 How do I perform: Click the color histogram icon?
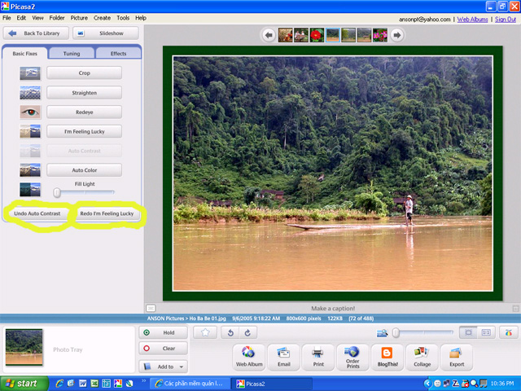pyautogui.click(x=509, y=332)
